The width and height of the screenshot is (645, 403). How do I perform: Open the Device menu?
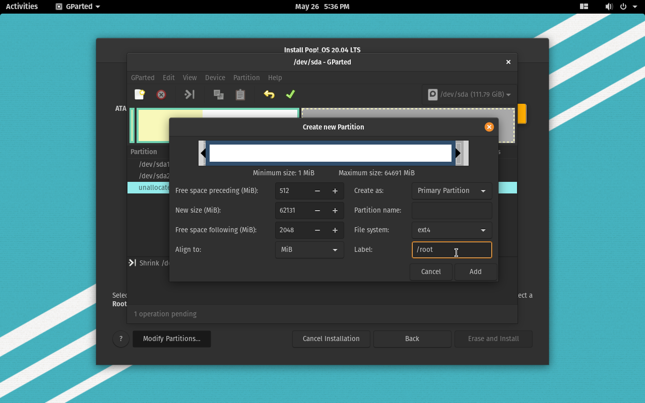(215, 78)
